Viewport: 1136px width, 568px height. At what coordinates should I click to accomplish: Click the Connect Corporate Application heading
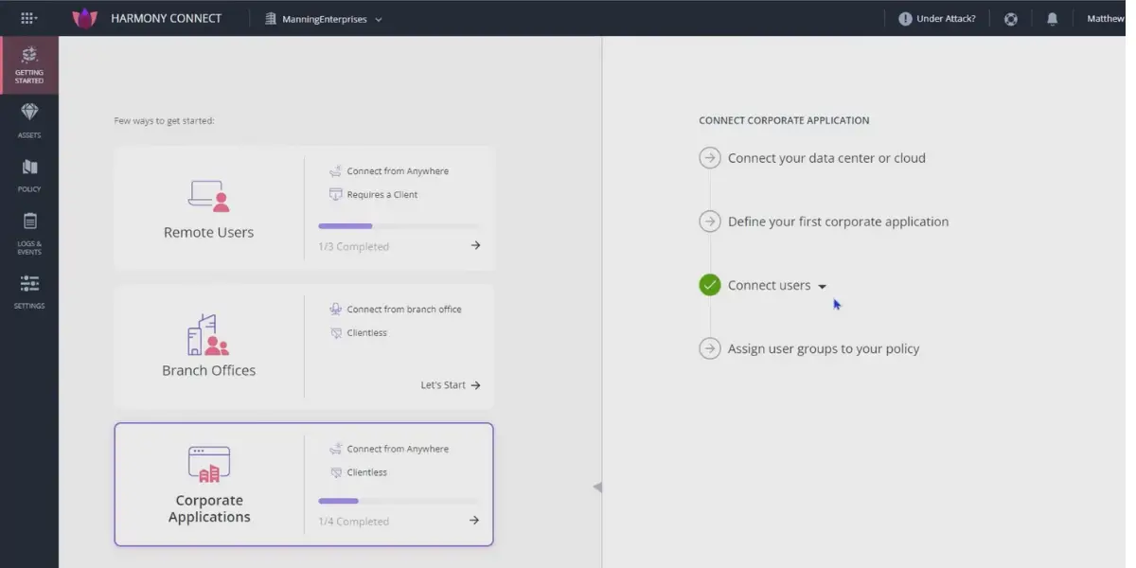(x=784, y=120)
